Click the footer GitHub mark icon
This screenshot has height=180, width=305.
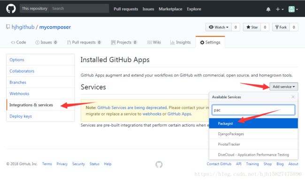tap(159, 164)
